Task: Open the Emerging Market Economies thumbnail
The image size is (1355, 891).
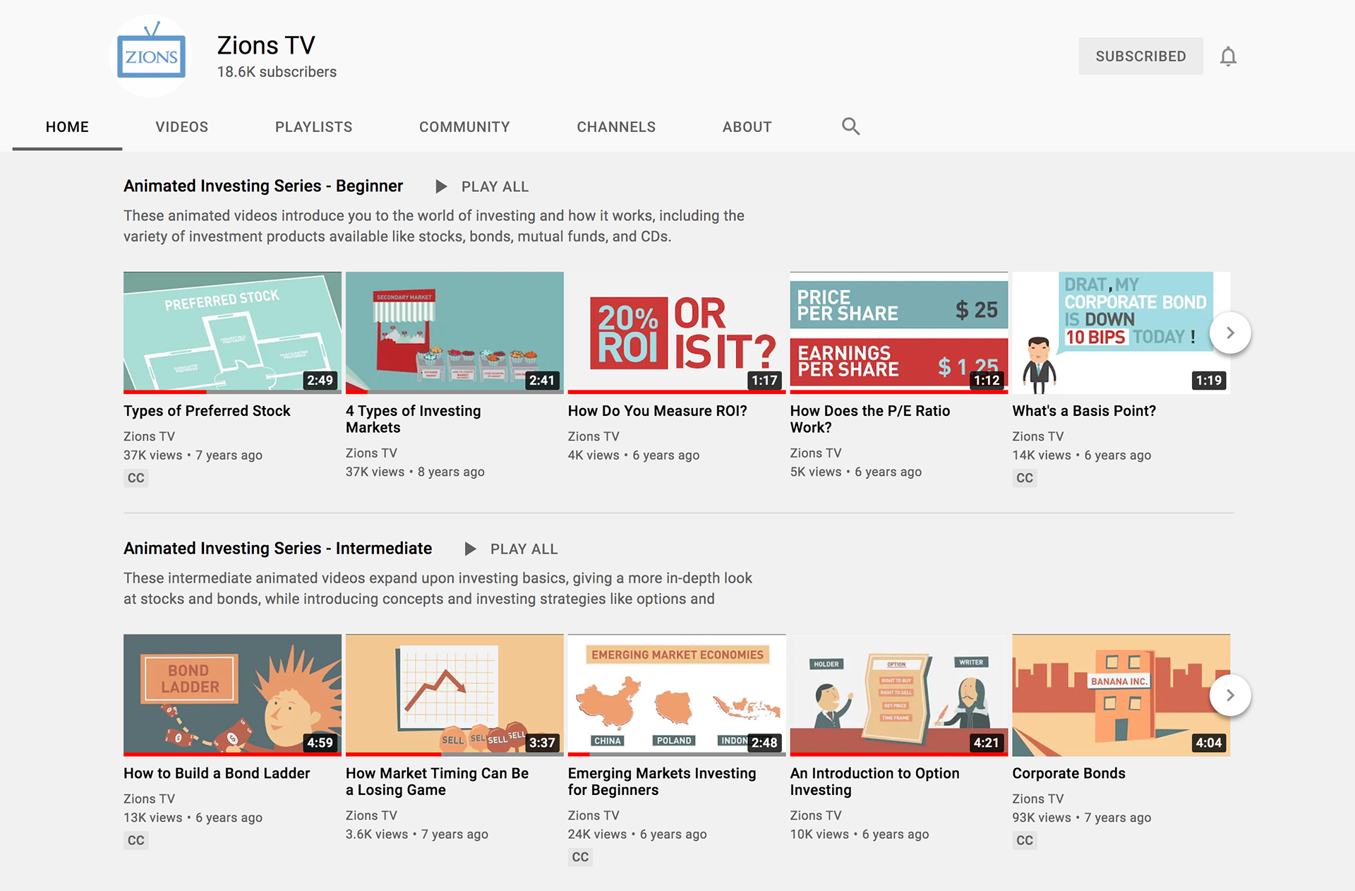Action: click(676, 695)
